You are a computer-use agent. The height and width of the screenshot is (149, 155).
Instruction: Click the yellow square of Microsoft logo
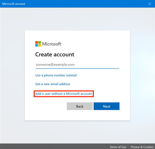click(39, 45)
